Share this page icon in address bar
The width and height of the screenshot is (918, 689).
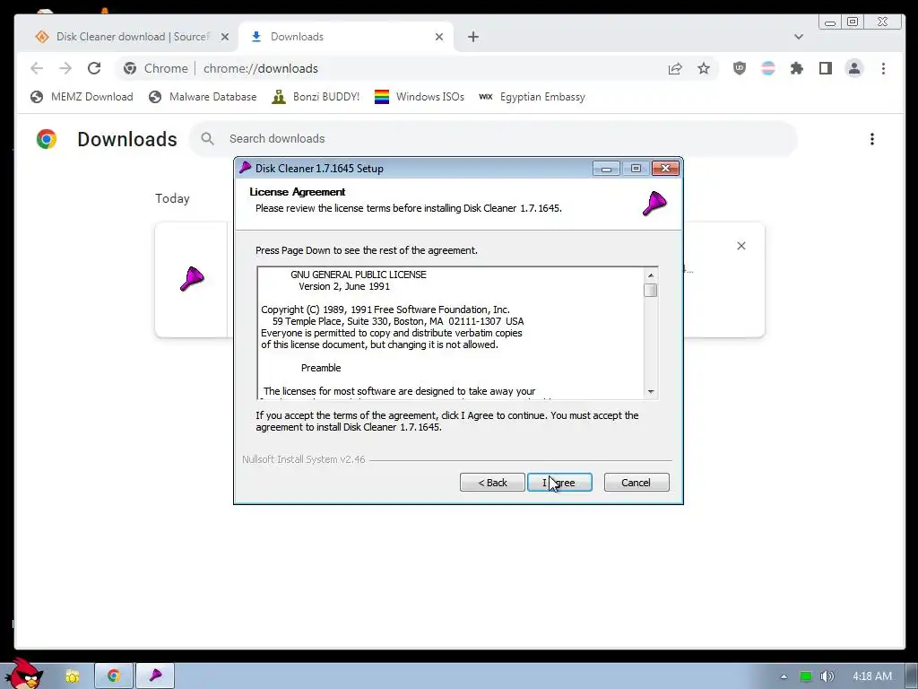click(675, 68)
